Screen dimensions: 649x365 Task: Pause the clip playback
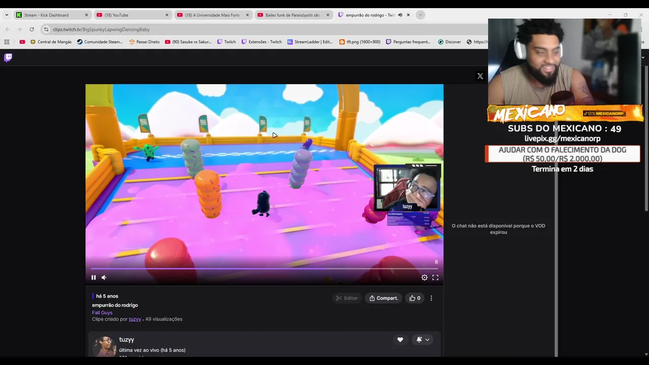point(93,277)
